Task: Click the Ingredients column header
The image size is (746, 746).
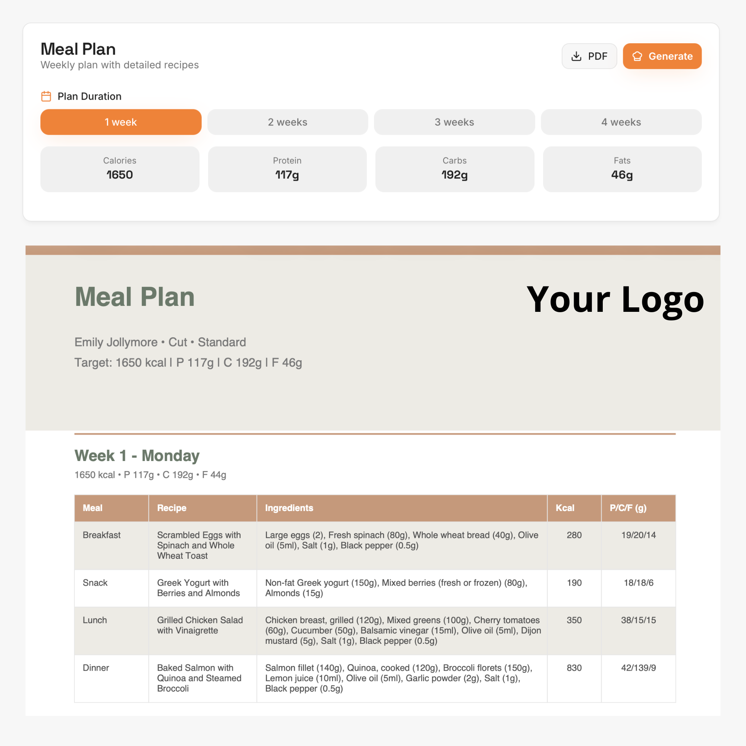Action: [x=289, y=508]
